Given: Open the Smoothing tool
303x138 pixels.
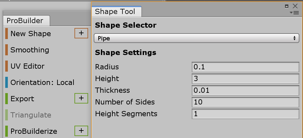Looking at the screenshot, I should 30,50.
